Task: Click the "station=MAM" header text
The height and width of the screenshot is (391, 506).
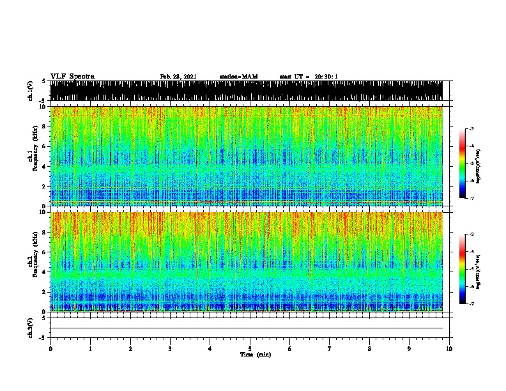Action: tap(238, 77)
